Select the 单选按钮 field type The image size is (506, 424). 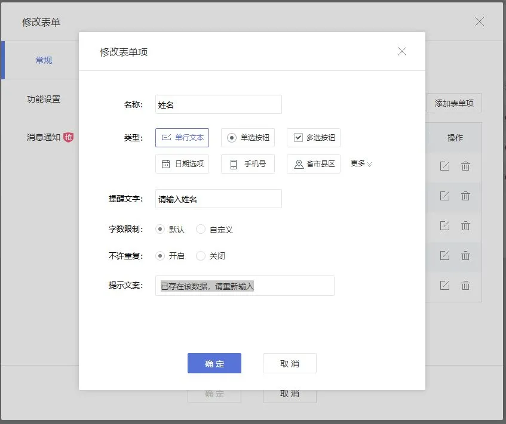(x=248, y=138)
